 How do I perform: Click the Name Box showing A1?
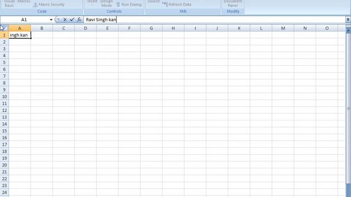[x=24, y=20]
